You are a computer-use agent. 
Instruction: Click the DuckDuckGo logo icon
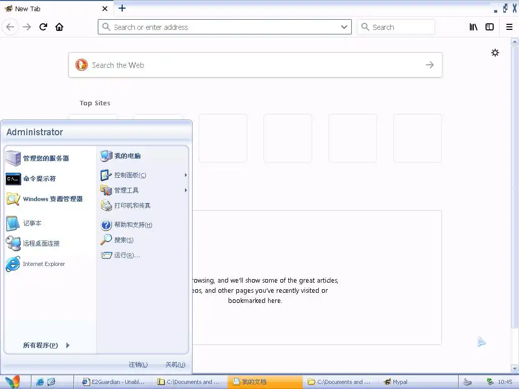pos(82,65)
